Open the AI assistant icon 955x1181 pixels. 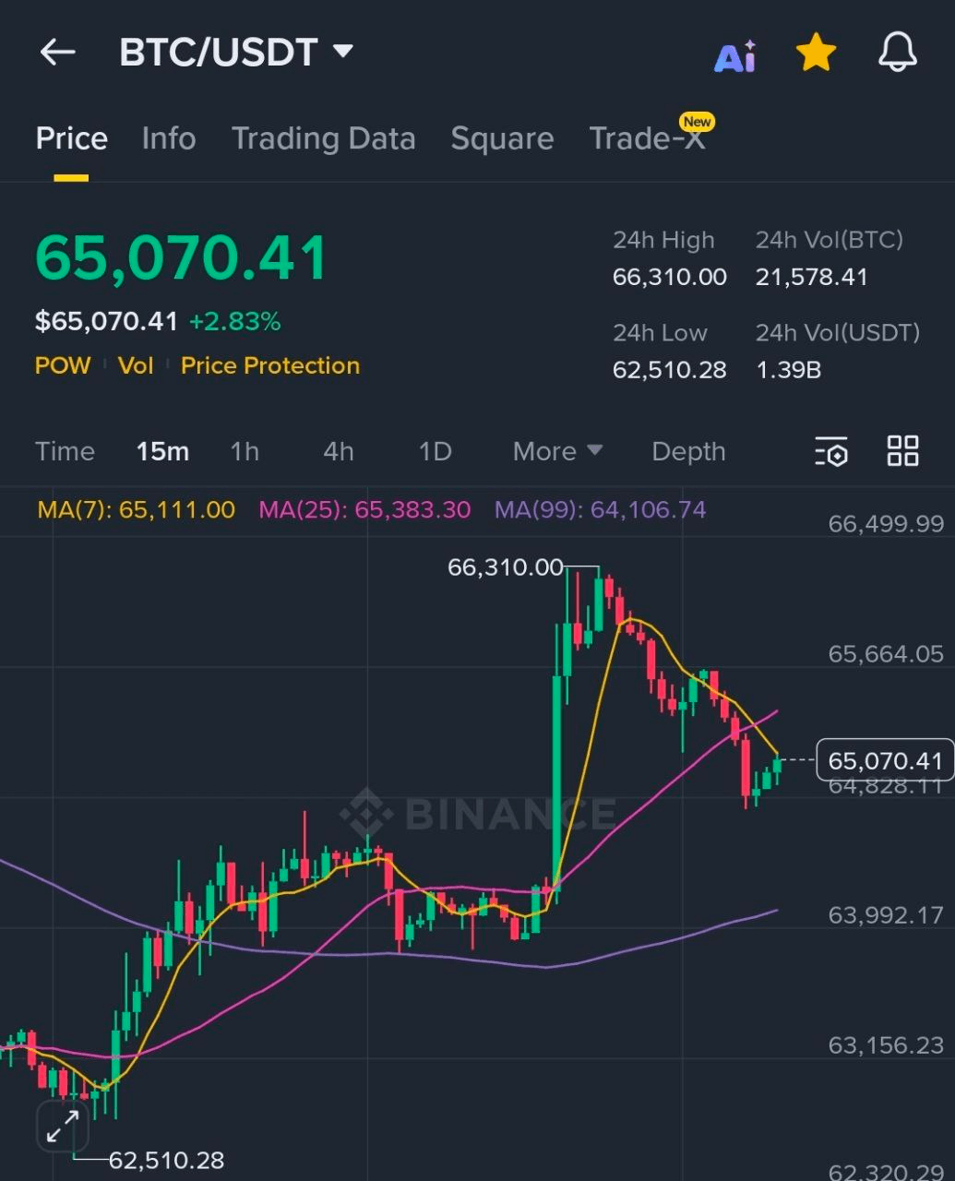tap(735, 55)
